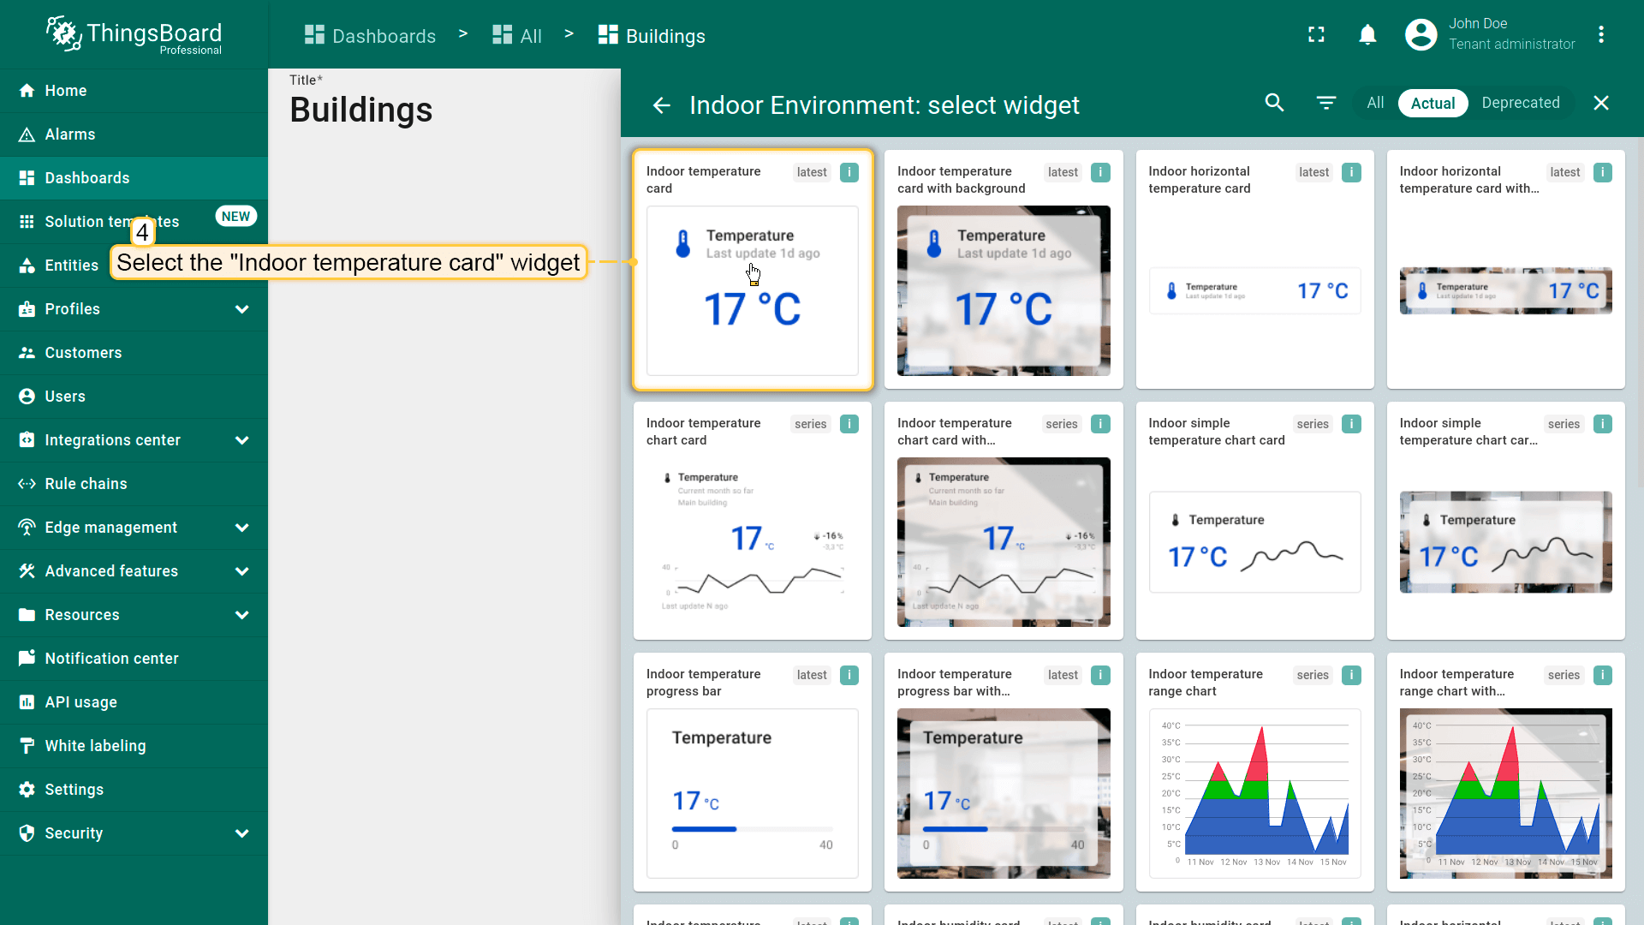Click info icon on Indoor temperature range chart
1644x925 pixels.
tap(1351, 675)
